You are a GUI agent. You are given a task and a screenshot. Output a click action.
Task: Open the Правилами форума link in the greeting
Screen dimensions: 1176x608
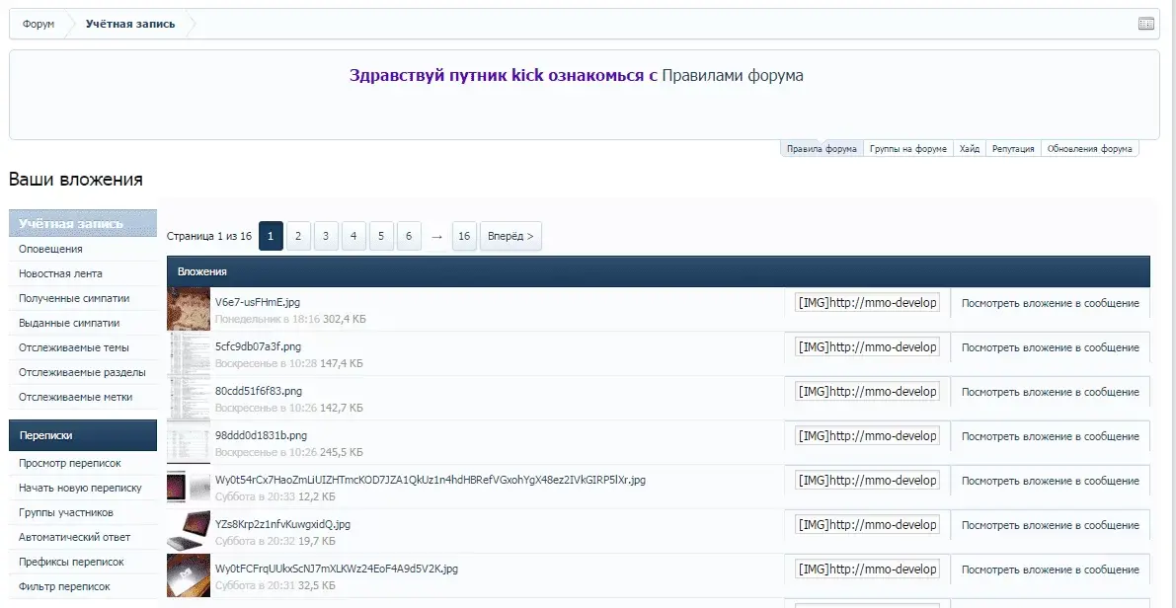[733, 76]
